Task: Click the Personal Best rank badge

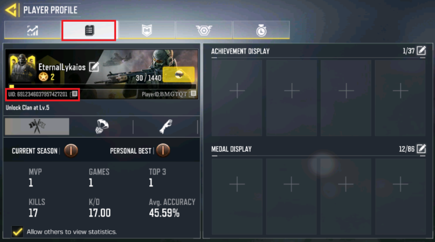Action: 163,150
